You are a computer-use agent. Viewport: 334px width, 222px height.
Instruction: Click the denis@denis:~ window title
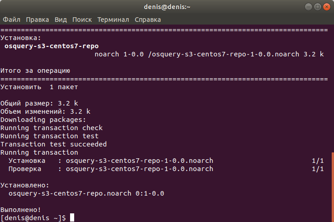tap(167, 7)
